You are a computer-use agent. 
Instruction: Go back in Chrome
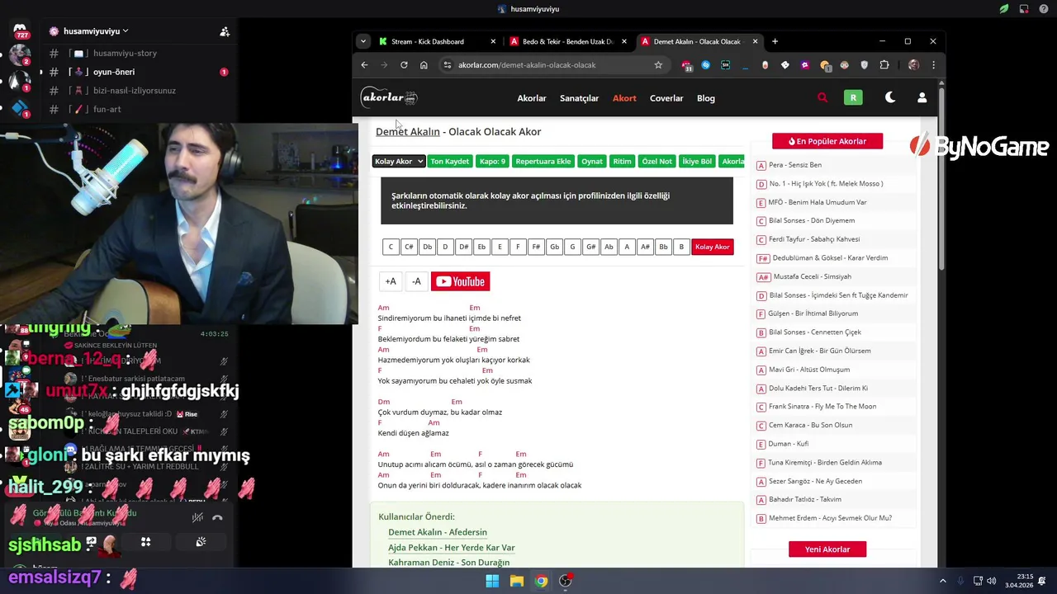pos(365,65)
